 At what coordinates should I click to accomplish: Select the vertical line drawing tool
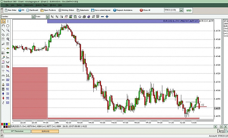[8, 21]
